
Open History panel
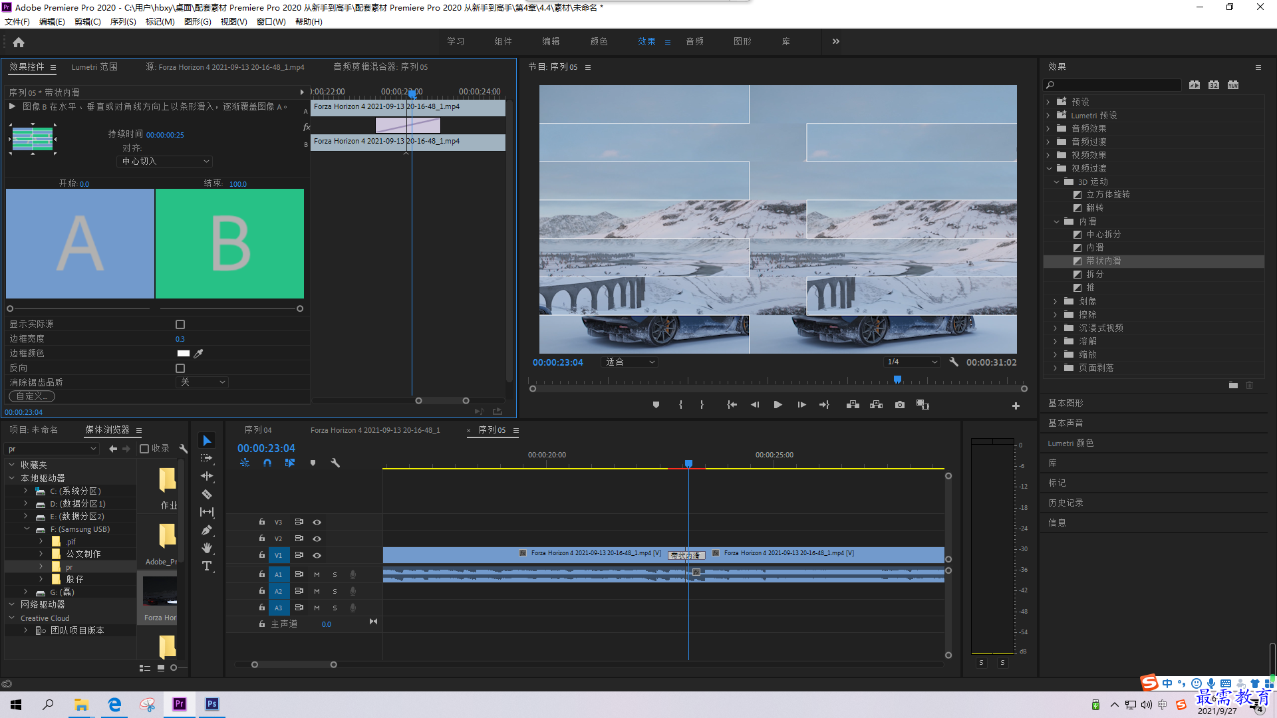(x=1065, y=503)
